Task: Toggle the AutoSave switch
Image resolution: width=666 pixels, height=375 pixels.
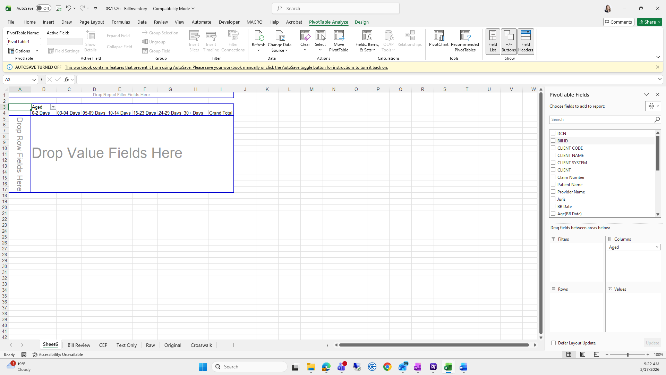Action: tap(43, 8)
